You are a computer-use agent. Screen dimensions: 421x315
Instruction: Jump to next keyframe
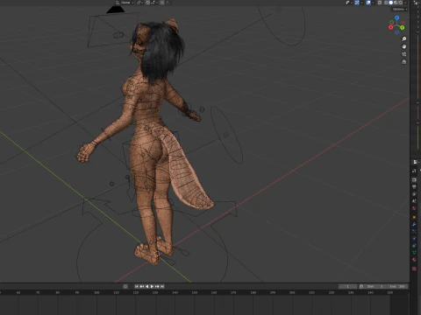pos(157,286)
